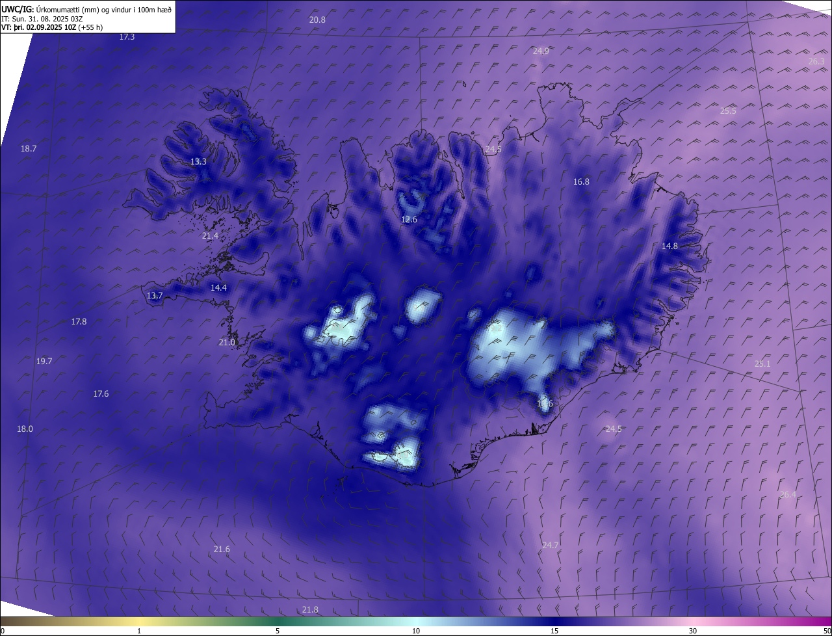The width and height of the screenshot is (832, 636).
Task: Click the 0 tick on the color scale
Action: pos(3,631)
